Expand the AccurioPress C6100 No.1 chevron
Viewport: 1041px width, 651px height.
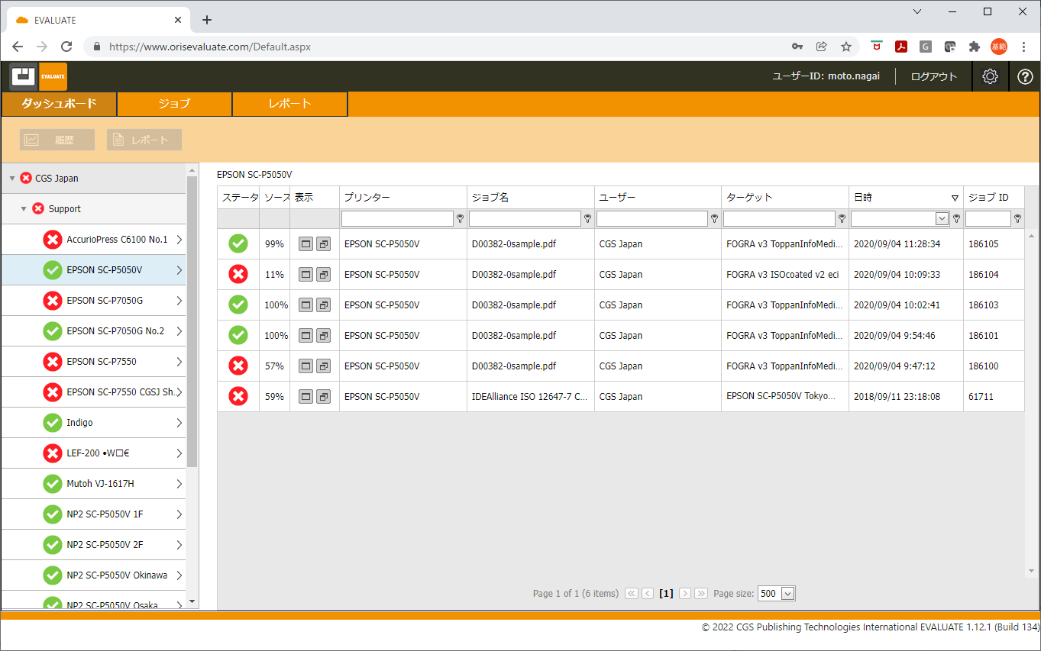[x=179, y=240]
